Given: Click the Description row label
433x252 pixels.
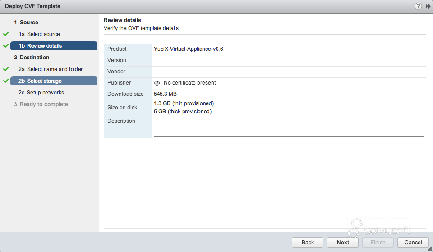Looking at the screenshot, I should tap(121, 121).
